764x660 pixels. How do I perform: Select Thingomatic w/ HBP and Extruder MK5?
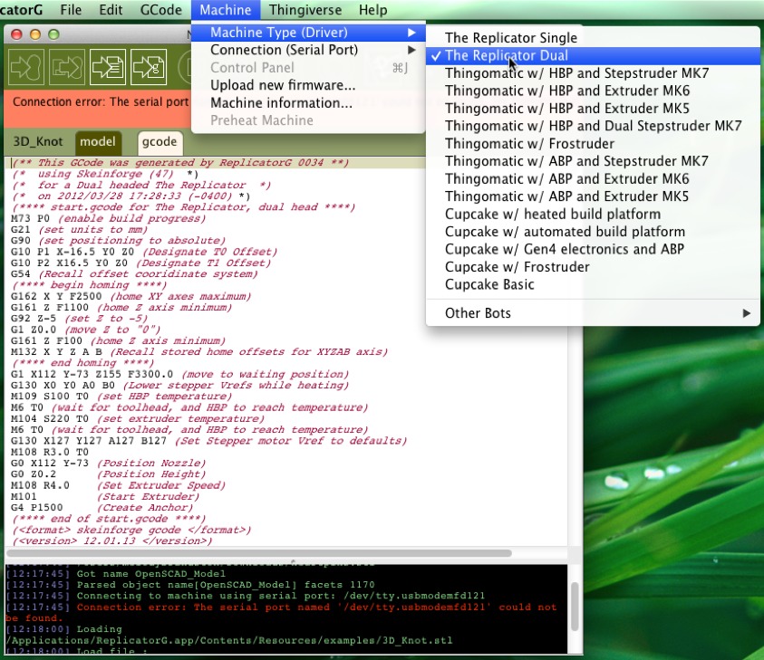[x=593, y=108]
